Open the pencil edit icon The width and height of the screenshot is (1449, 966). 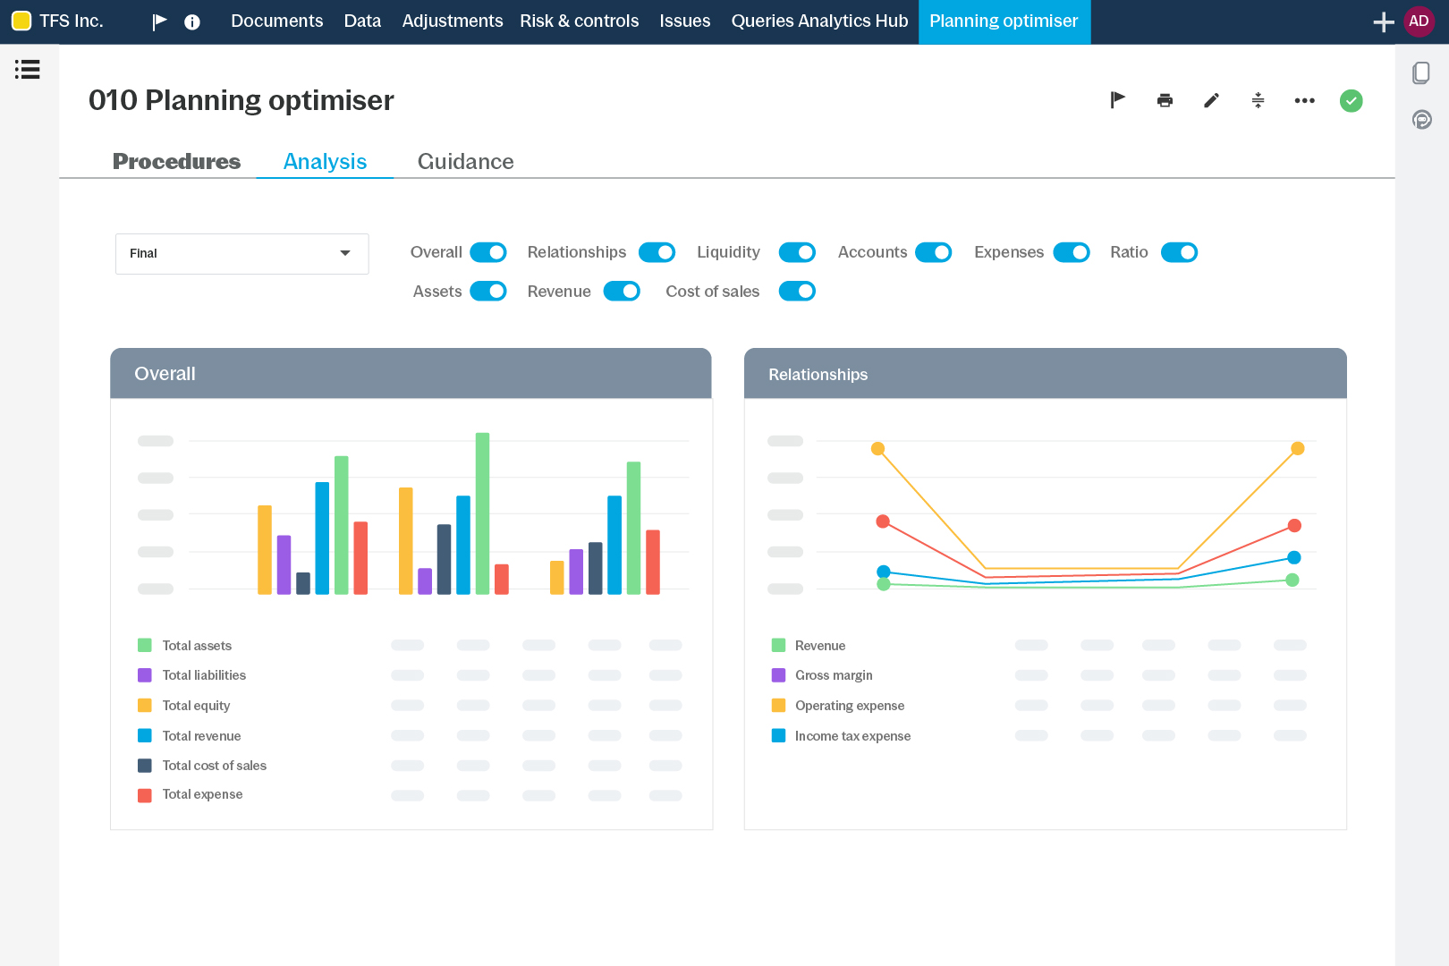coord(1211,101)
